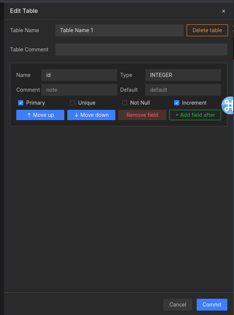Remove the id field
The image size is (234, 315).
coord(142,115)
